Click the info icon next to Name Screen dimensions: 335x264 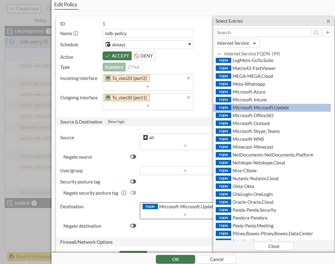click(76, 33)
